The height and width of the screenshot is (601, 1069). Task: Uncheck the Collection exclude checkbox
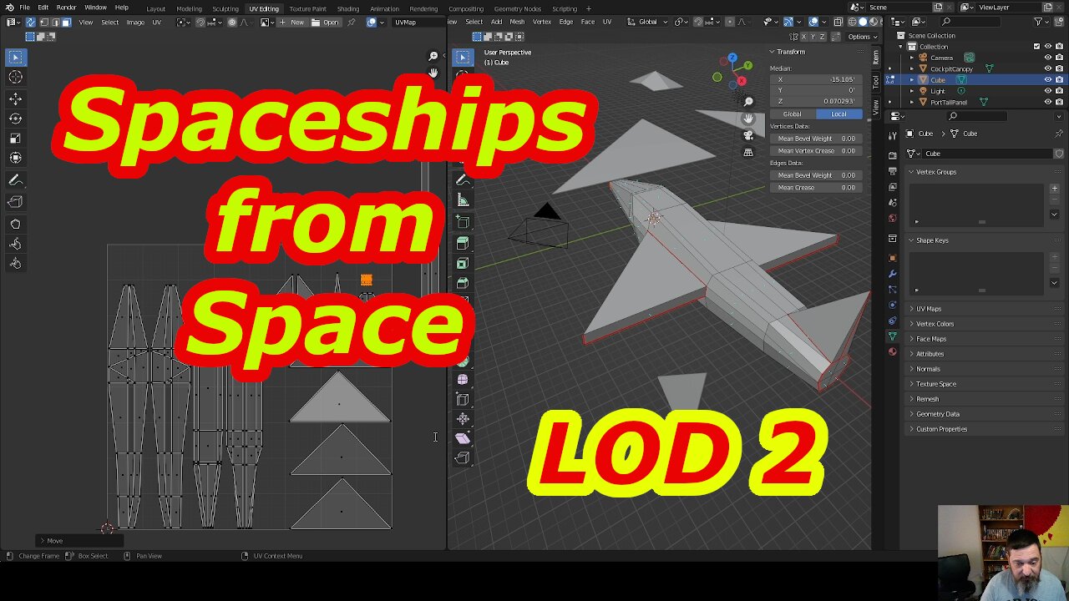1037,47
